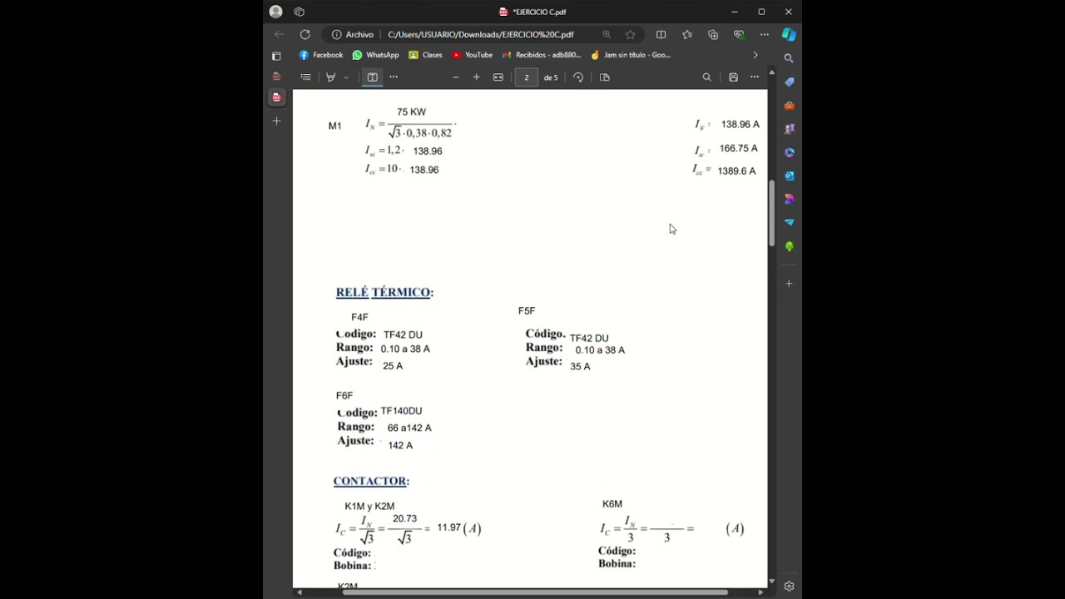This screenshot has height=599, width=1065.
Task: Toggle the PDF add text tool
Action: coord(372,77)
